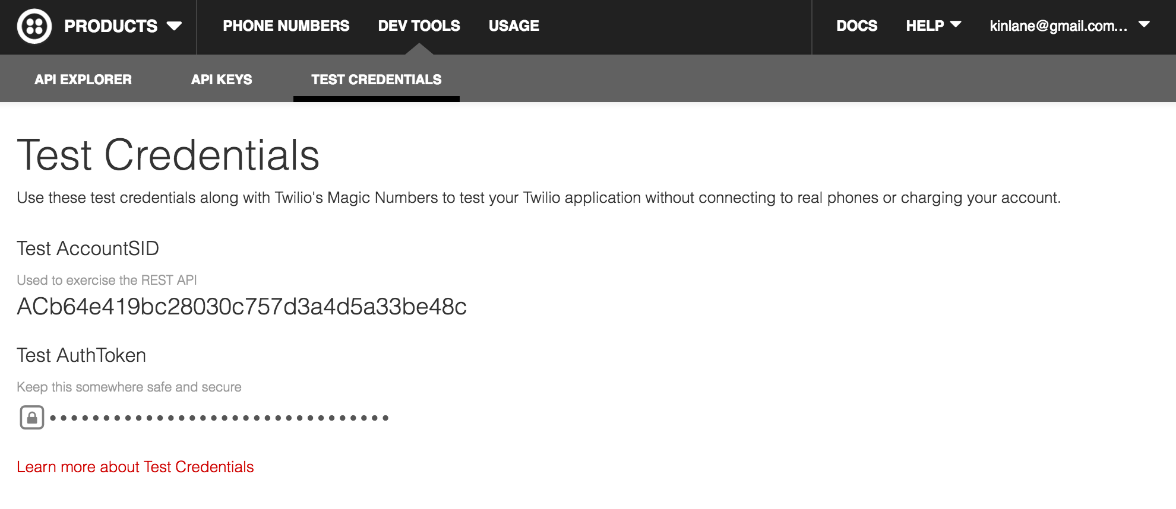Open the Products dropdown menu
This screenshot has height=509, width=1176.
coord(122,26)
